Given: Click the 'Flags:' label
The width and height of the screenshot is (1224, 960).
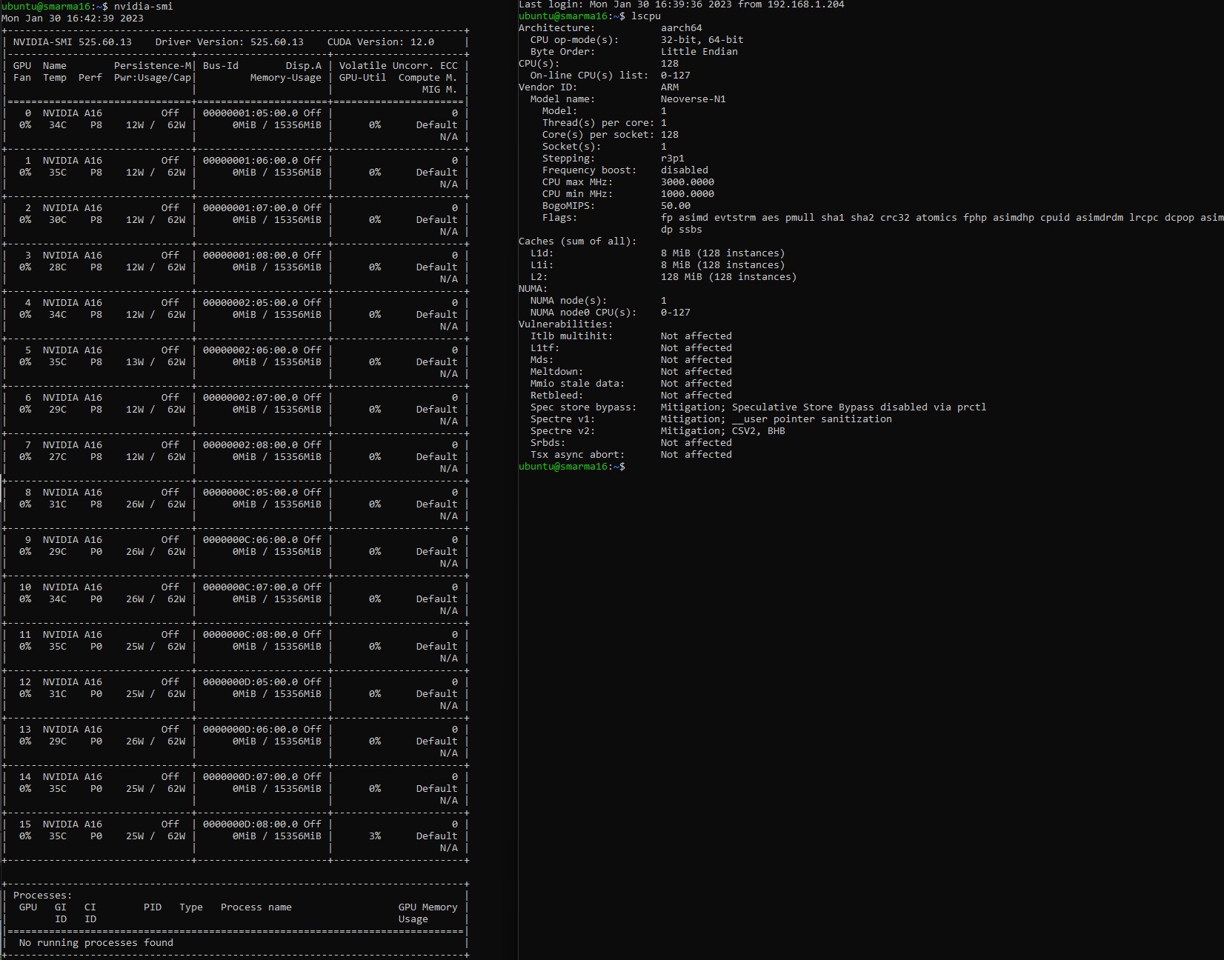Looking at the screenshot, I should click(560, 217).
